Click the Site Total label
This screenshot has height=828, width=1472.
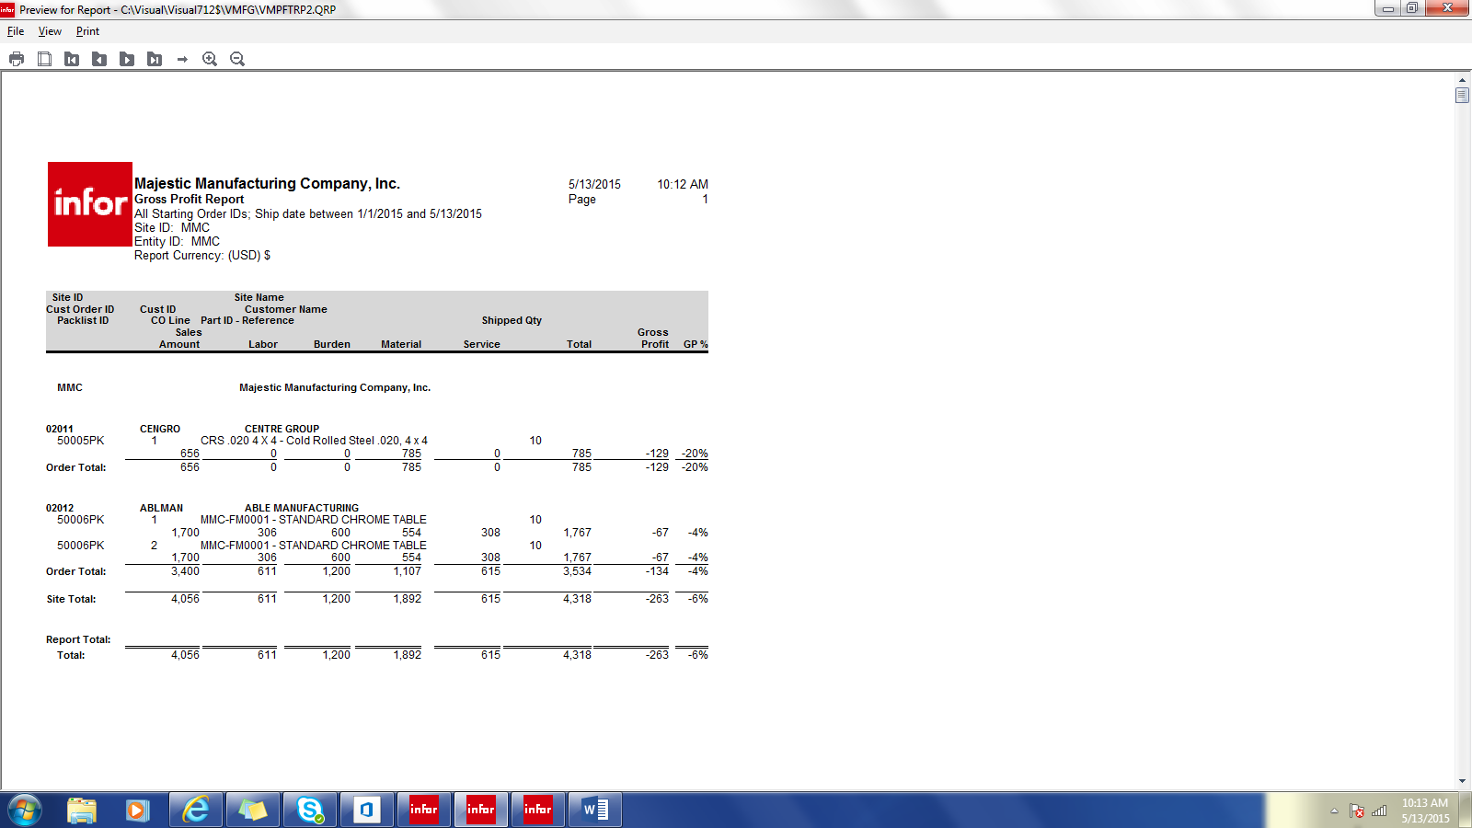(71, 599)
